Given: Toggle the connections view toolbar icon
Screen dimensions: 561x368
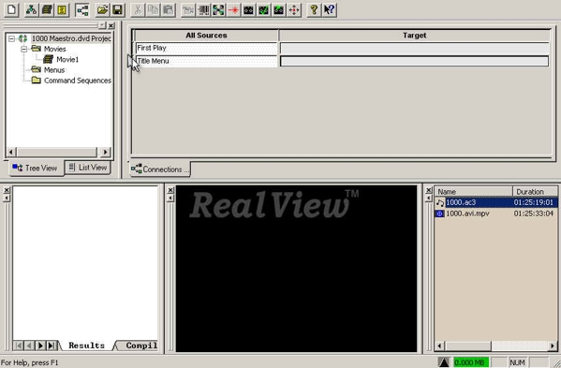Looking at the screenshot, I should click(81, 9).
